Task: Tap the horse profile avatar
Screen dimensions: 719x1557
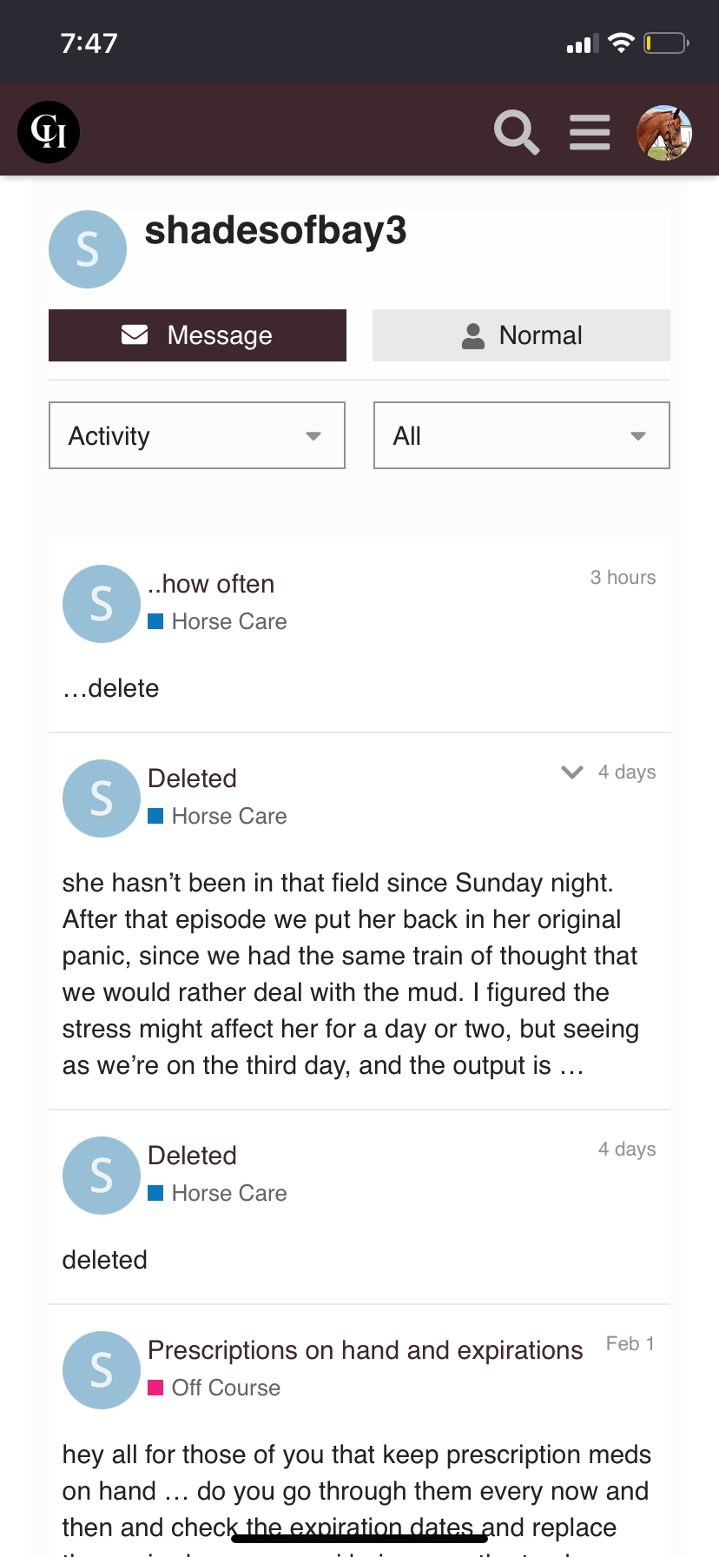Action: coord(664,132)
